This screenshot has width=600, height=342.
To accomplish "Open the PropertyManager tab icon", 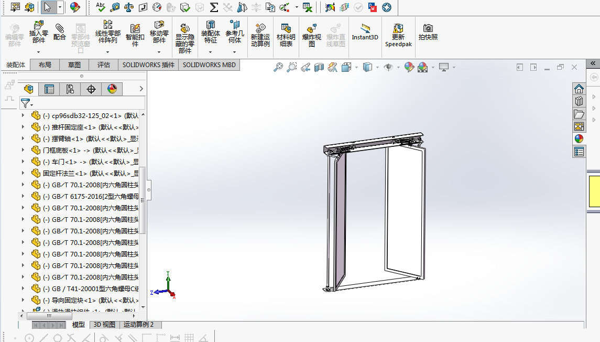I will 49,89.
